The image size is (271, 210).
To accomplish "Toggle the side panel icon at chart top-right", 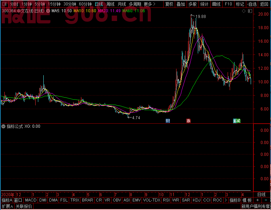I will click(250, 11).
